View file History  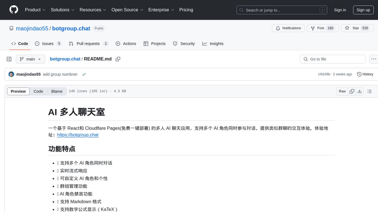[x=365, y=74]
